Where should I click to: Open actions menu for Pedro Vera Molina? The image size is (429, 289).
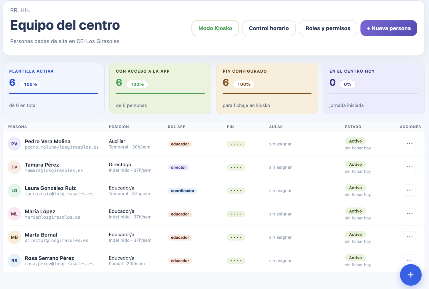[410, 144]
